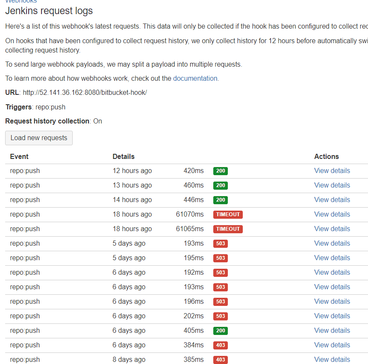View details of the 61070ms timeout request
Image resolution: width=368 pixels, height=364 pixels.
tap(332, 214)
